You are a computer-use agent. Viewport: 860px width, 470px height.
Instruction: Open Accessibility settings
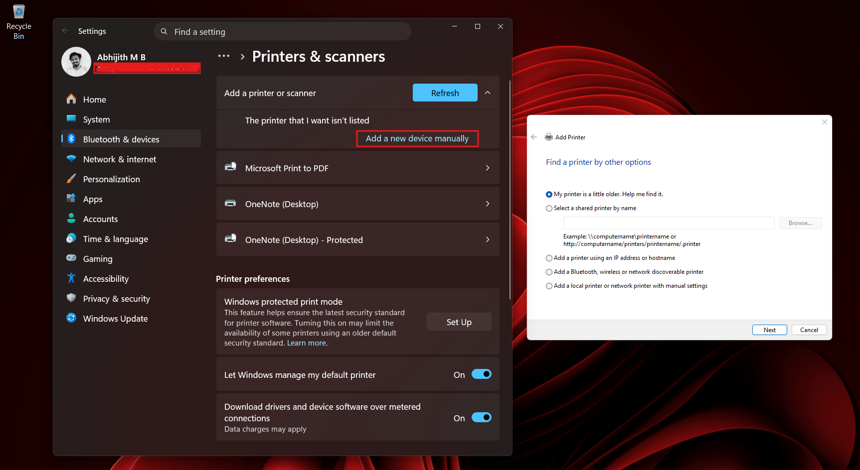(106, 278)
